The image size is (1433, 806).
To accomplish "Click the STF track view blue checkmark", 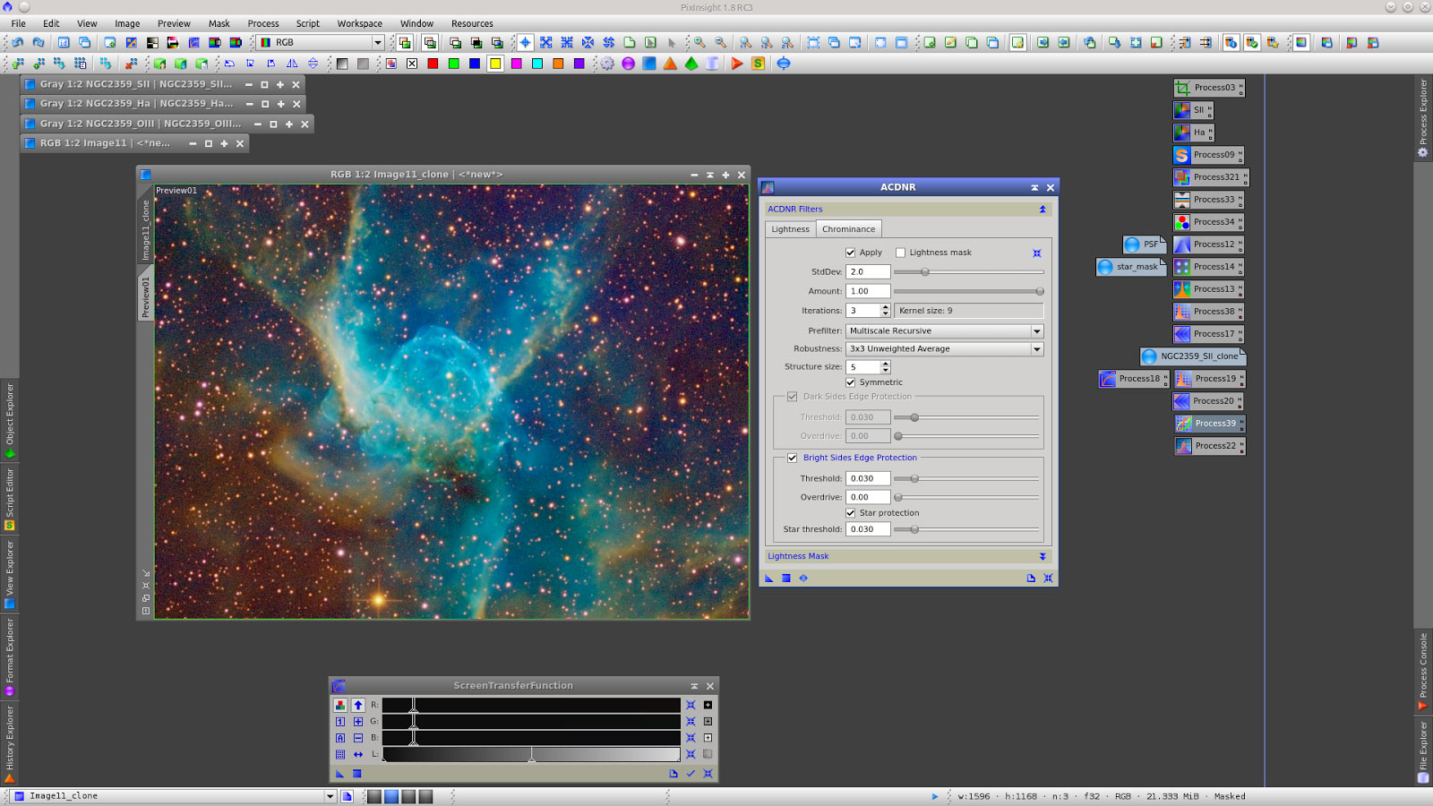I will pyautogui.click(x=691, y=774).
